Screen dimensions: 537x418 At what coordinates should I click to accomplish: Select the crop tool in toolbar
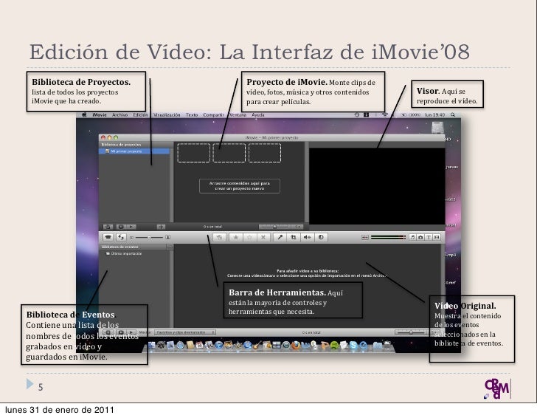(294, 237)
